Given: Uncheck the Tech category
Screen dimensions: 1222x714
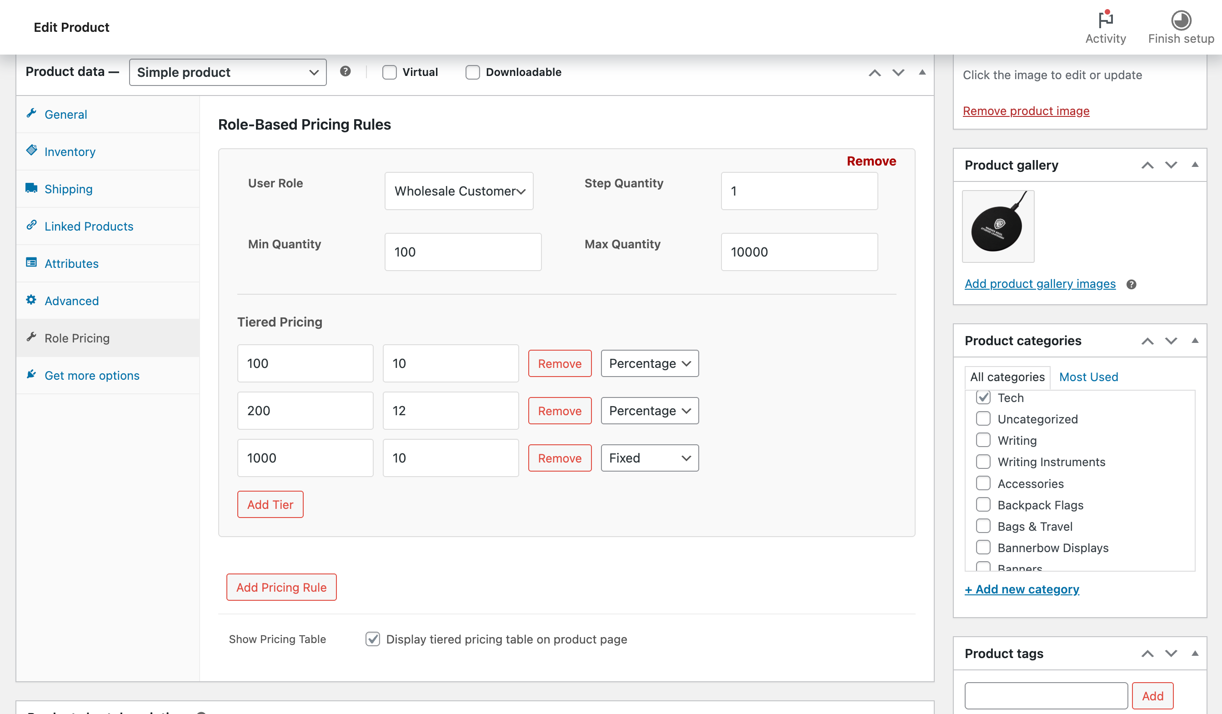Looking at the screenshot, I should click(984, 397).
